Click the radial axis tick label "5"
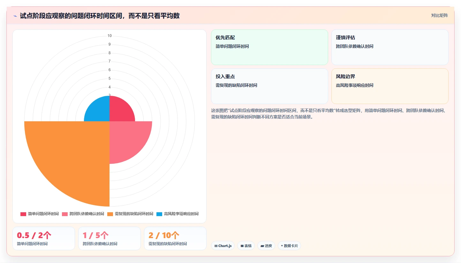 click(x=110, y=79)
